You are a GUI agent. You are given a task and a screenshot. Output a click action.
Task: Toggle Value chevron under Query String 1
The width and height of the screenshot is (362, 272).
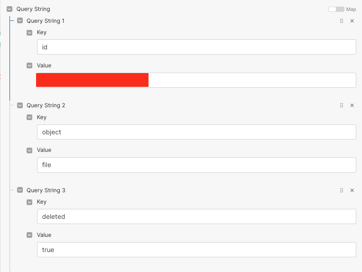point(30,66)
